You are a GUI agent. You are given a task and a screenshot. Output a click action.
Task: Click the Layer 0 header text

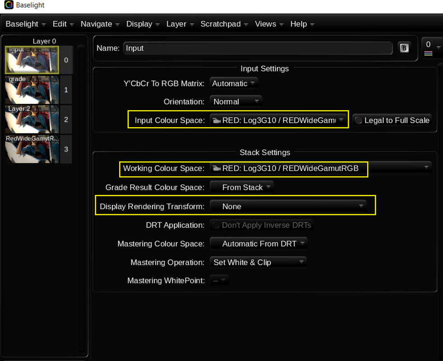coord(44,41)
